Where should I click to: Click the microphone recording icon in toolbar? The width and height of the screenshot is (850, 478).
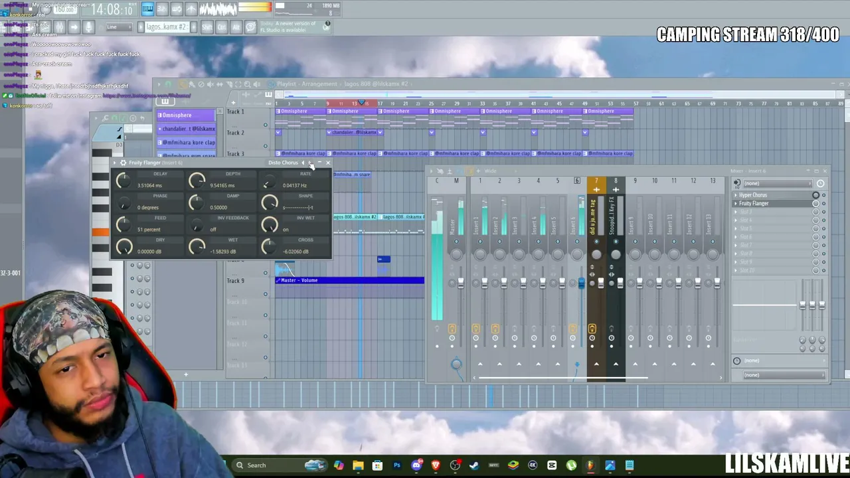click(x=88, y=27)
